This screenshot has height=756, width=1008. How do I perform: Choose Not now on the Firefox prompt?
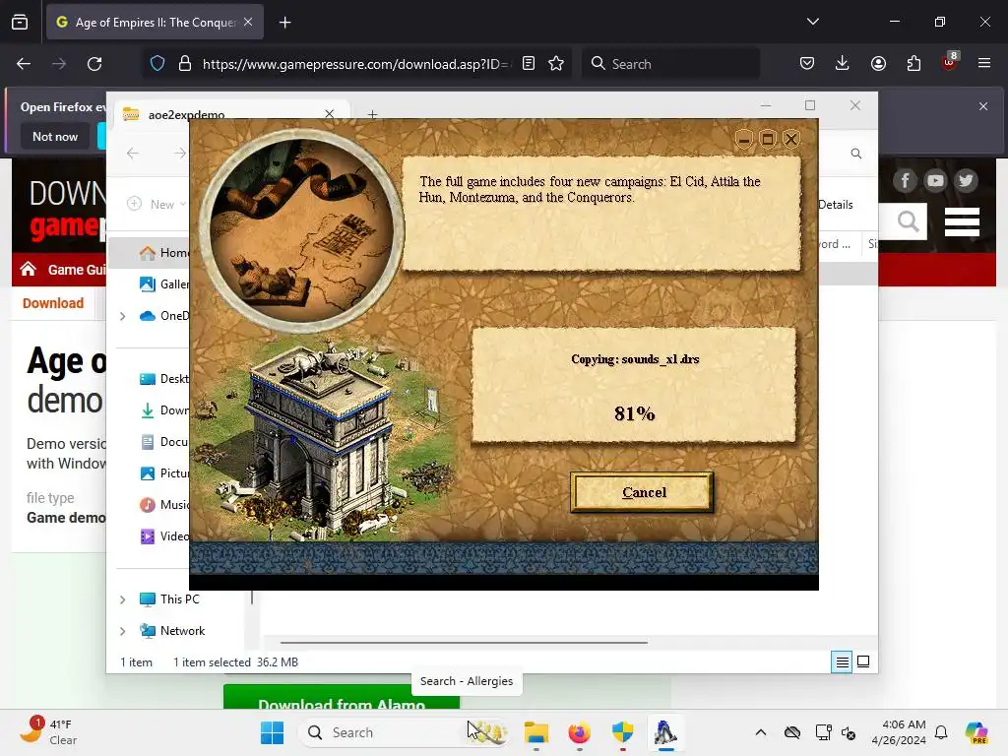[55, 136]
